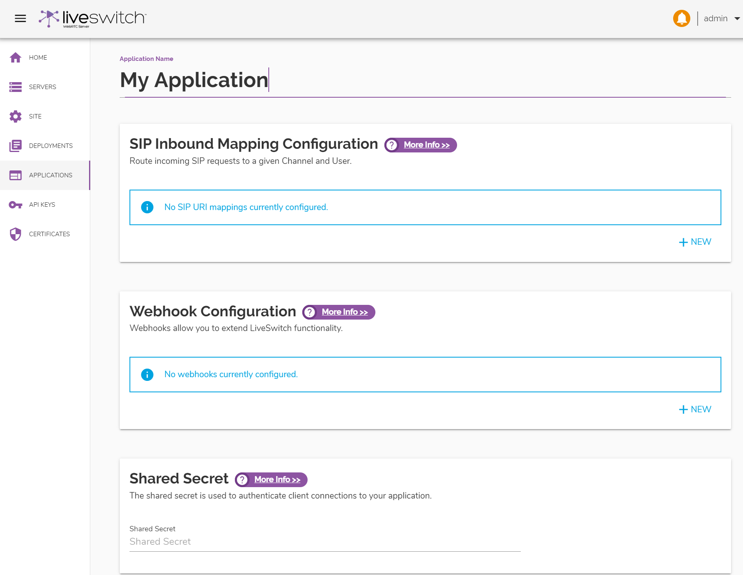
Task: Click 'No webhooks currently configured' text
Action: coord(231,374)
